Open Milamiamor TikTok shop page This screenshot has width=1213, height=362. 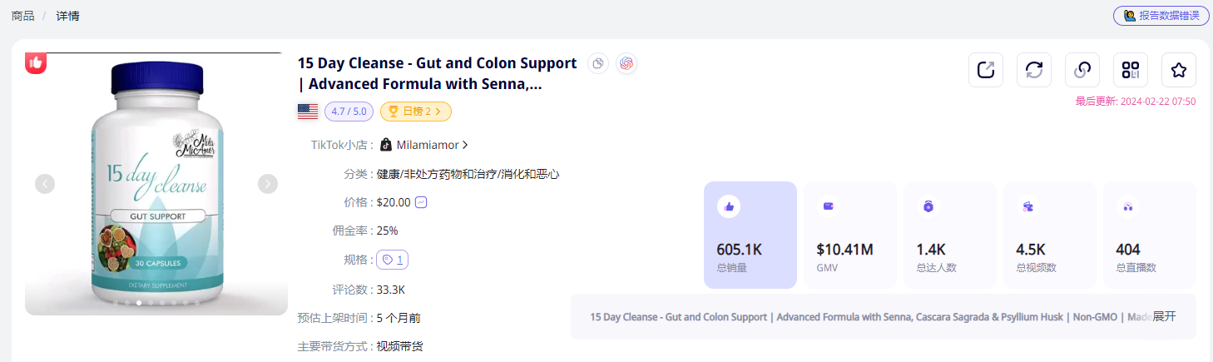click(428, 145)
